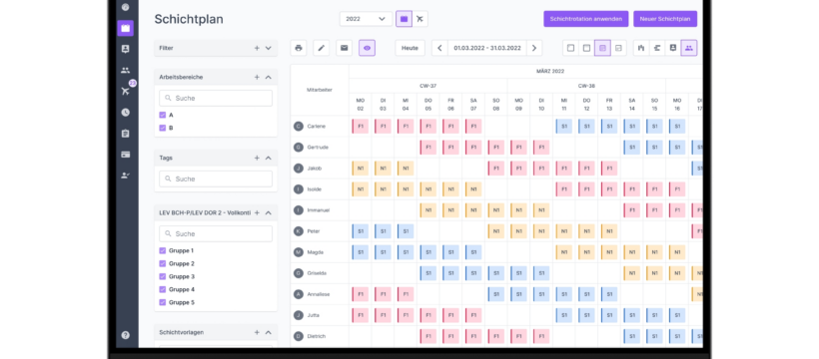Open the payment card icon in sidebar

pyautogui.click(x=126, y=155)
